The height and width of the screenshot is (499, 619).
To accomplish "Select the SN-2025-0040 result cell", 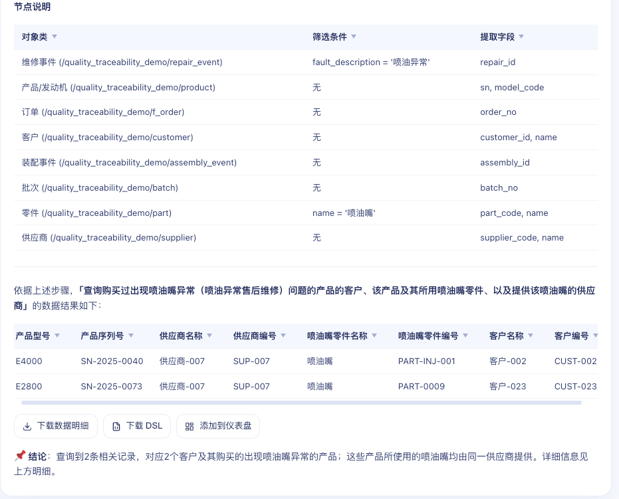I will 112,361.
